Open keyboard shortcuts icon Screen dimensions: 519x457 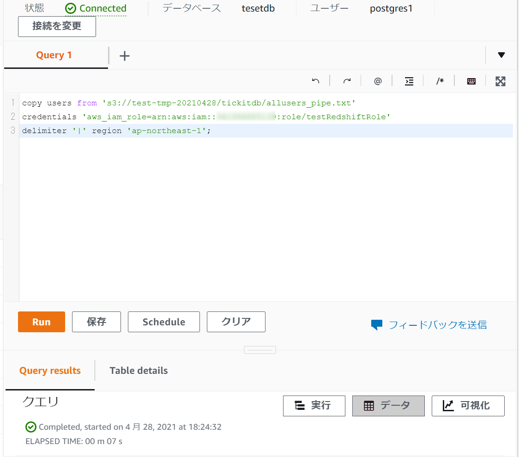tap(471, 81)
